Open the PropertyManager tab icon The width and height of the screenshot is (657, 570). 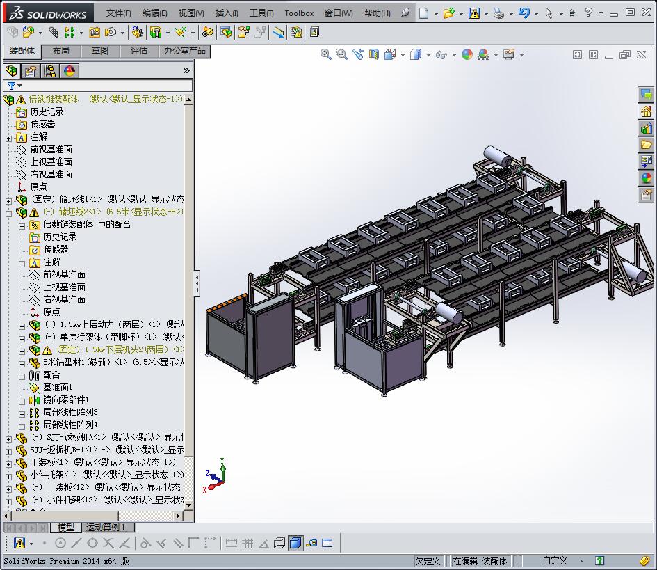[x=31, y=70]
